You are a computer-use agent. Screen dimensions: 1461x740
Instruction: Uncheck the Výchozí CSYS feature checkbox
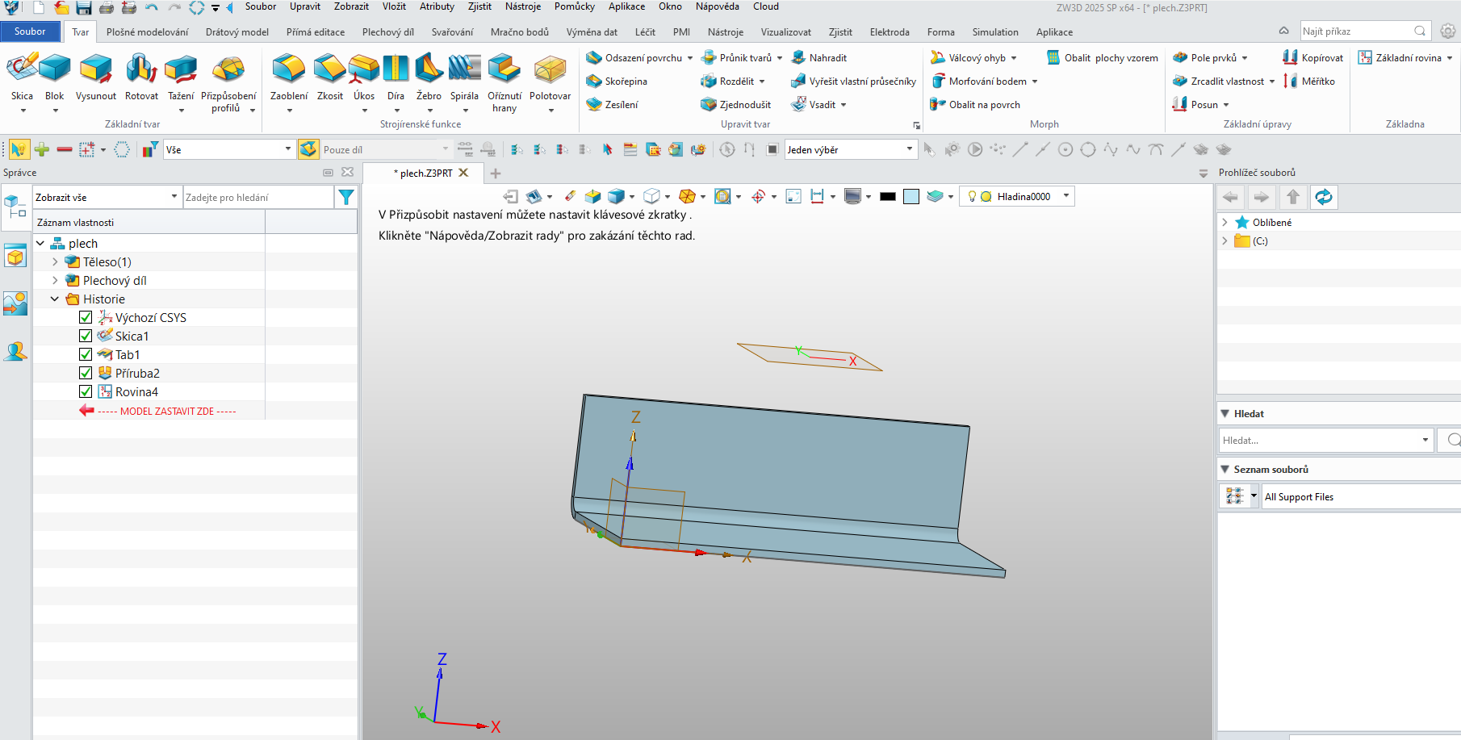point(86,317)
